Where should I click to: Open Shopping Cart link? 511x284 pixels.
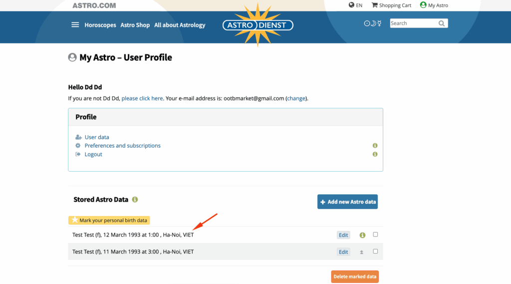[395, 5]
